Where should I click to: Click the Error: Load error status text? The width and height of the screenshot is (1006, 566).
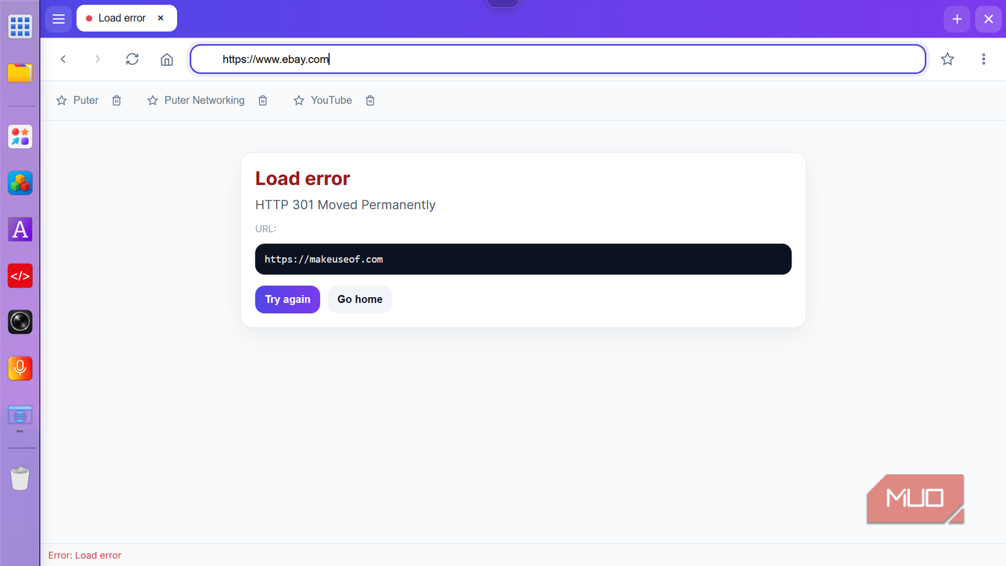pos(85,555)
